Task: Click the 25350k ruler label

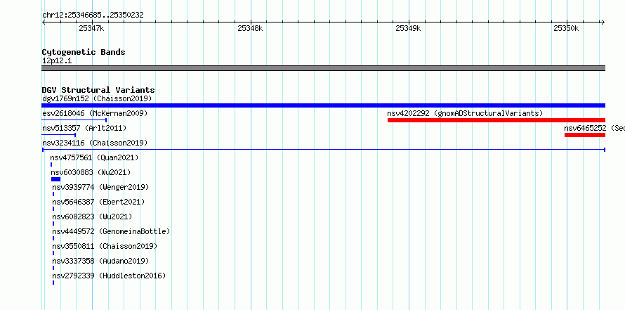Action: point(566,28)
